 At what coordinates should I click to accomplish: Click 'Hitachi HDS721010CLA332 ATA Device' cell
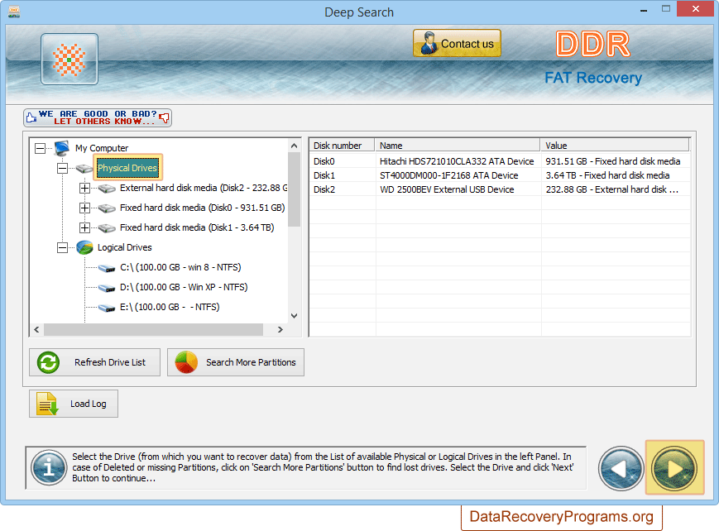click(x=457, y=161)
